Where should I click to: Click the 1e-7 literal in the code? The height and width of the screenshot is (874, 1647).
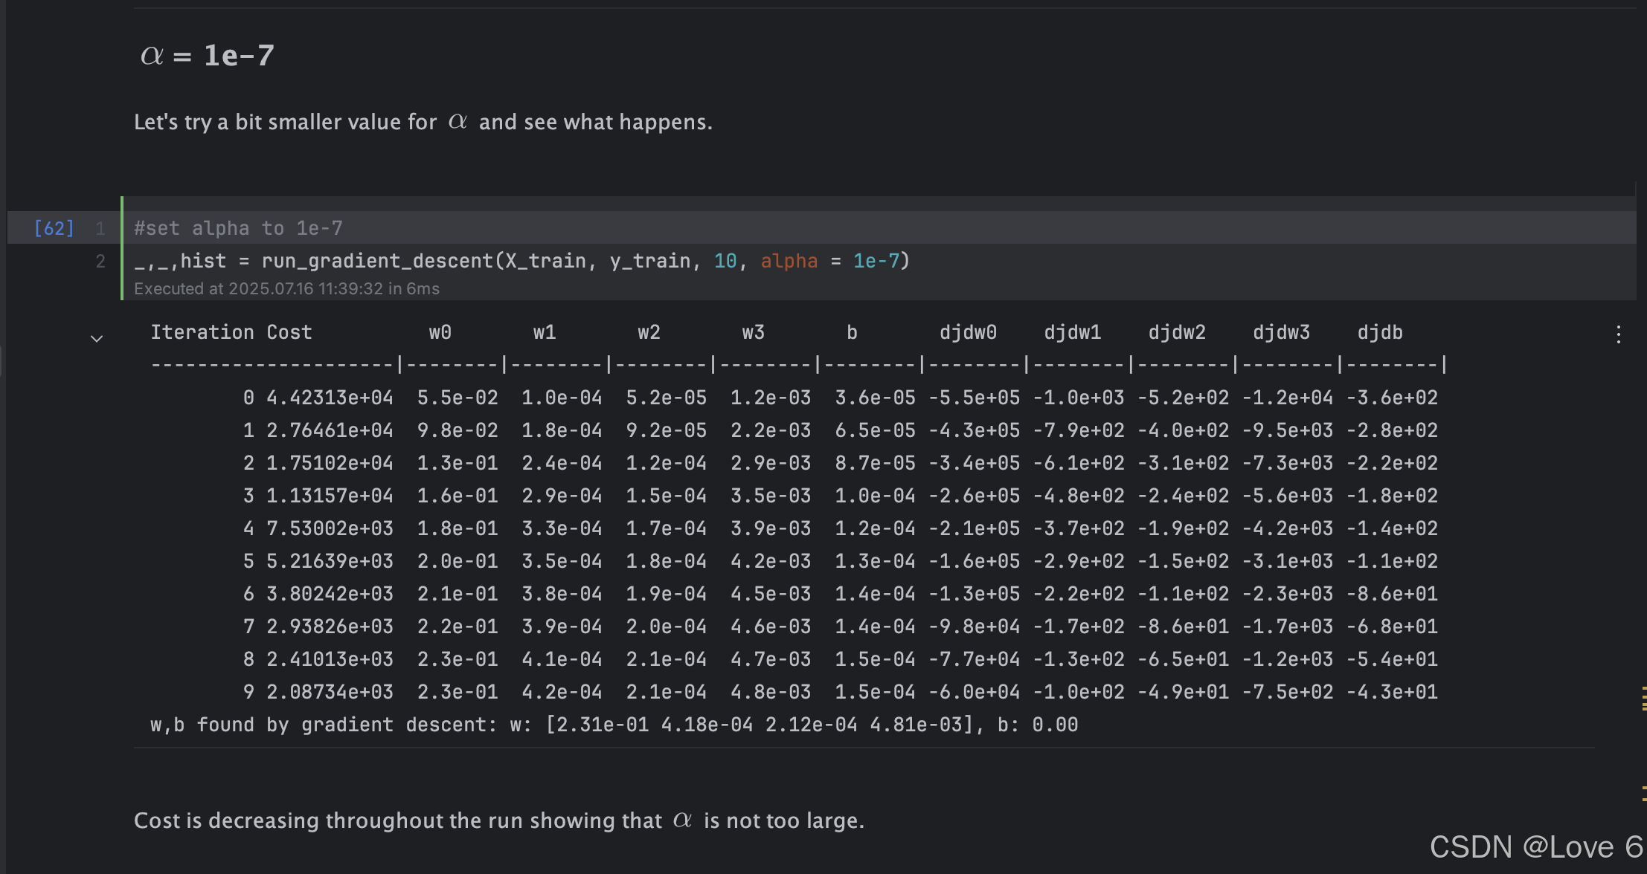876,261
